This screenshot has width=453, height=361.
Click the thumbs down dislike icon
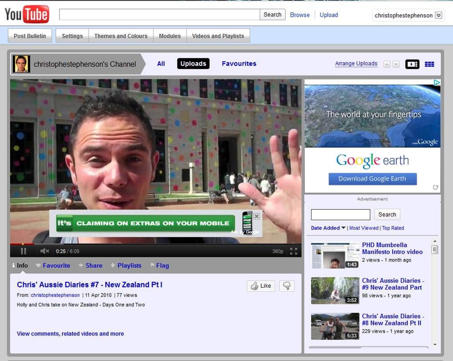point(287,286)
